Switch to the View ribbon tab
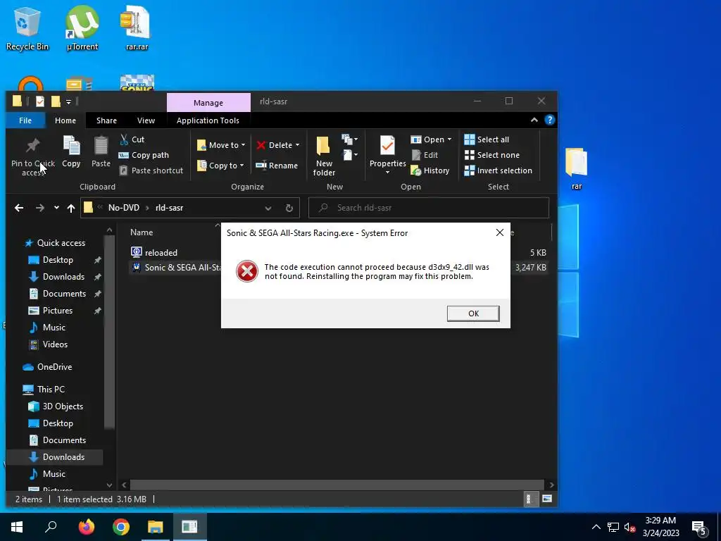721x541 pixels. click(x=146, y=120)
